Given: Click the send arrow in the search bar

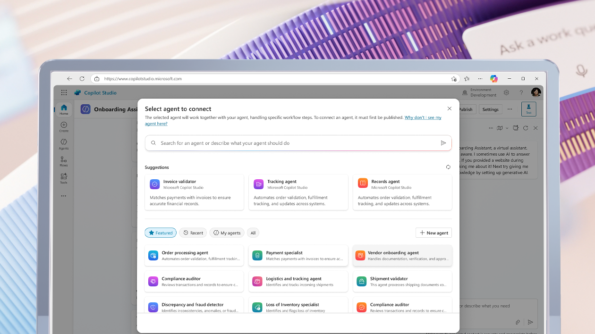Looking at the screenshot, I should [443, 142].
